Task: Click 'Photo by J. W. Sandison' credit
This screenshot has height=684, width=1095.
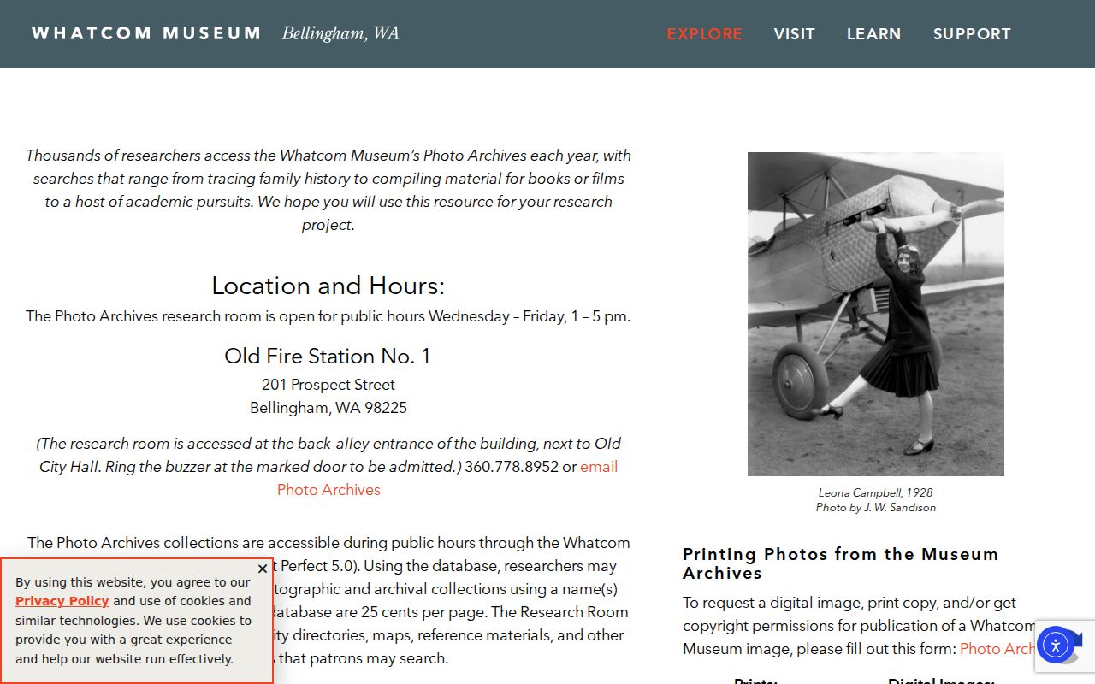Action: pos(876,507)
